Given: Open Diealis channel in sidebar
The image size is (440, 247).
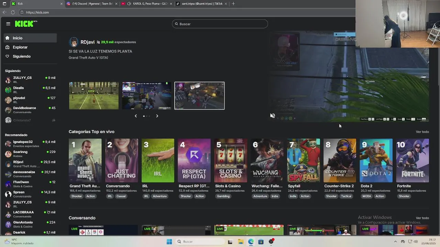Looking at the screenshot, I should pyautogui.click(x=30, y=90).
